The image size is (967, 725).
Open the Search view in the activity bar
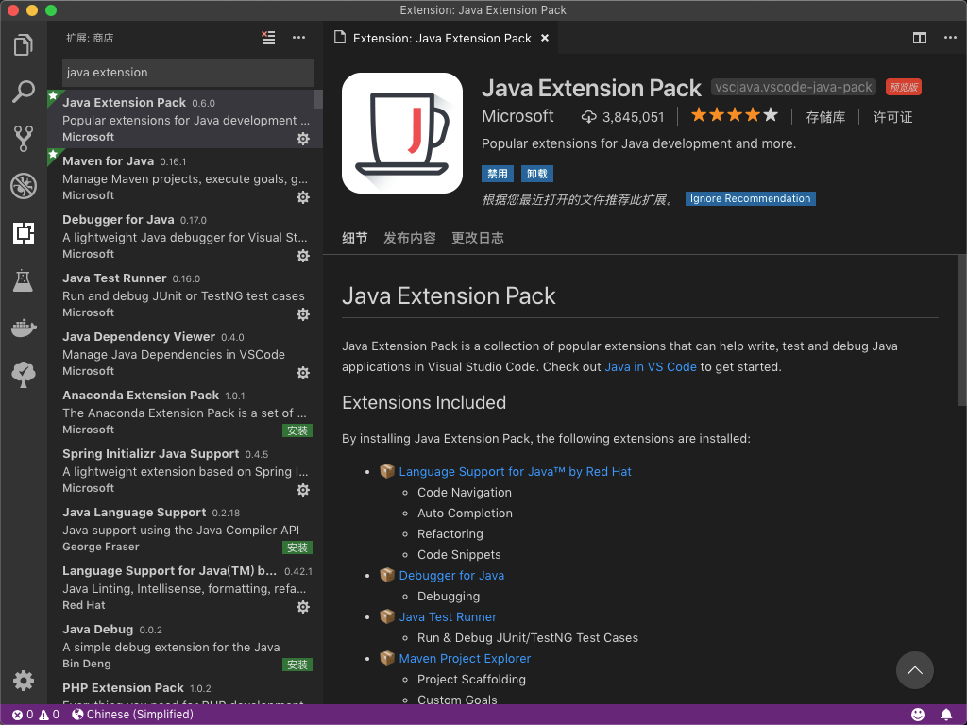[x=24, y=91]
